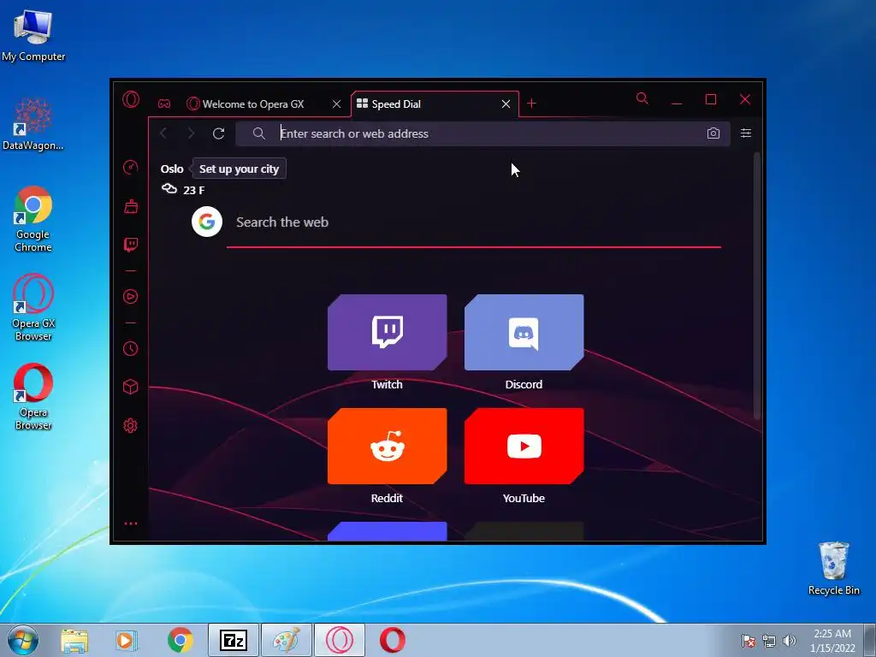The width and height of the screenshot is (876, 657).
Task: Click the 23 F weather reading
Action: coord(194,190)
